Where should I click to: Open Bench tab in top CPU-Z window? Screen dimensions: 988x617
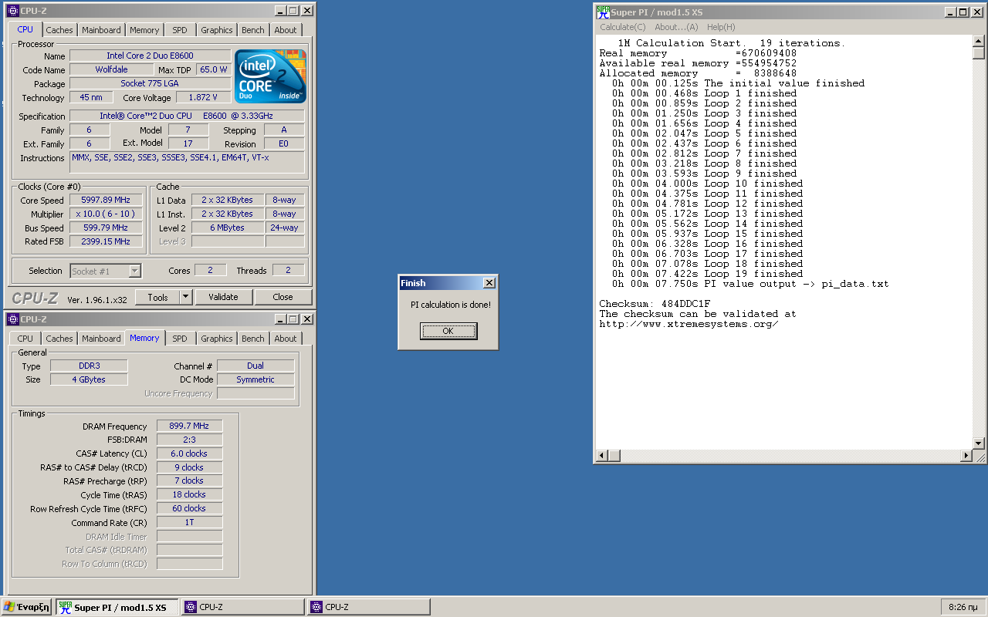click(x=252, y=30)
